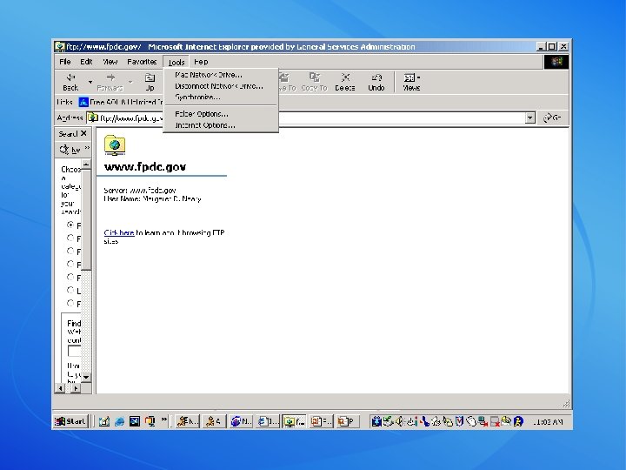Click the search pane scroll down arrow
Image resolution: width=626 pixels, height=470 pixels.
tap(86, 377)
